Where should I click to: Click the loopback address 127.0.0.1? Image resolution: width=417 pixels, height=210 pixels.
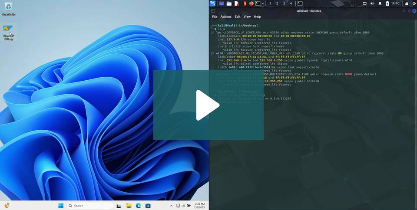click(x=234, y=39)
